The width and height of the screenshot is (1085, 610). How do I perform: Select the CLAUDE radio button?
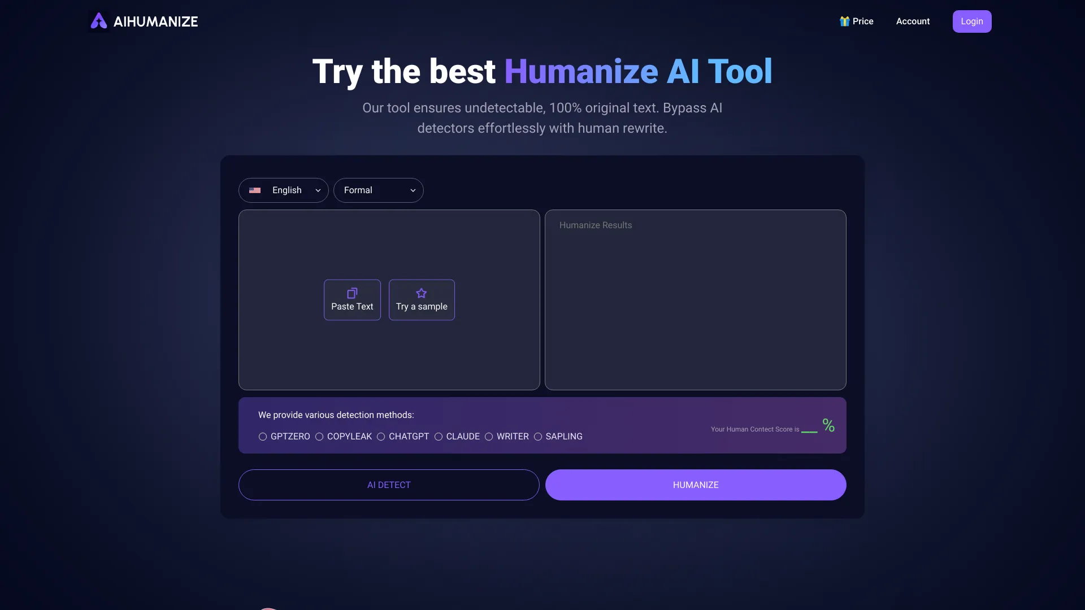[438, 437]
